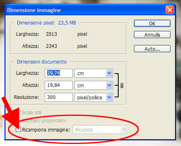Click the document Altezza field 19,84
This screenshot has width=181, height=146.
click(59, 85)
